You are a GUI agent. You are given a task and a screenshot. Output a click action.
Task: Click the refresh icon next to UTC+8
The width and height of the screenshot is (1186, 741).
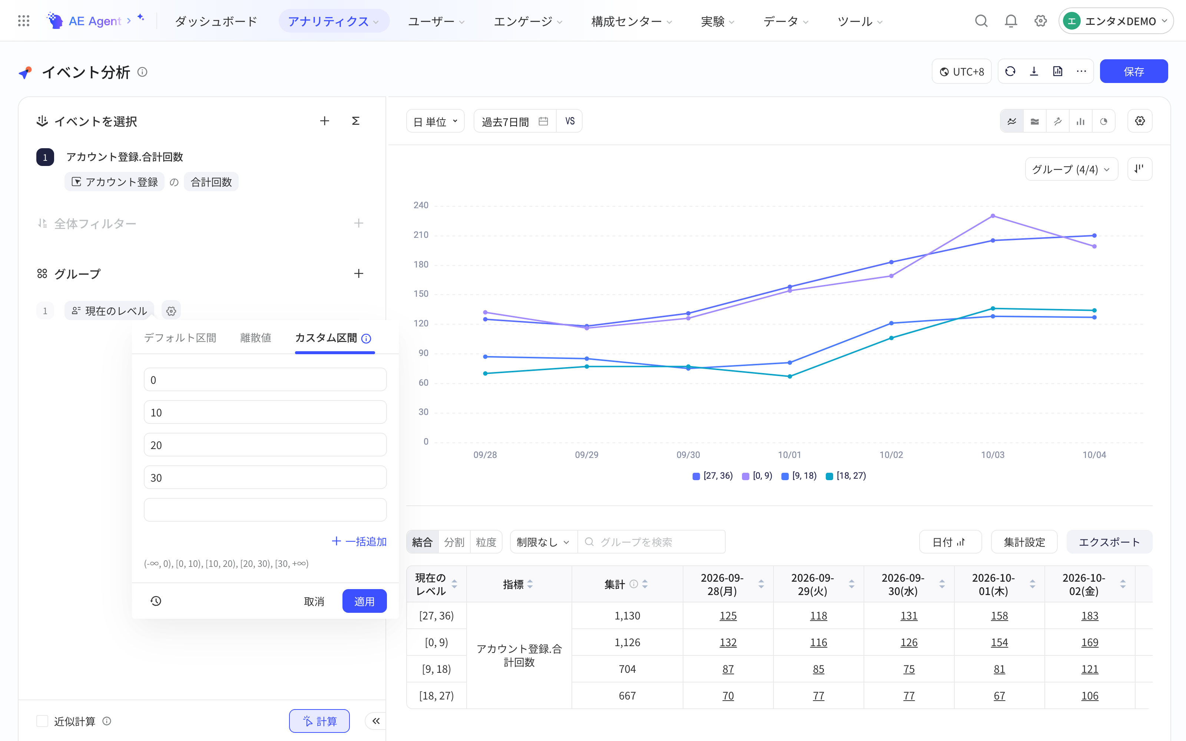click(x=1010, y=72)
